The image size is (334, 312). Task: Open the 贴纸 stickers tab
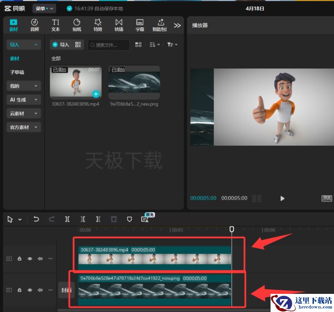pyautogui.click(x=77, y=25)
